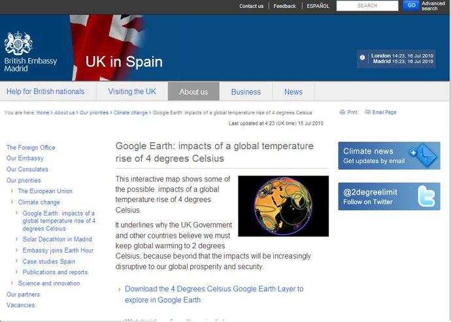Image resolution: width=451 pixels, height=322 pixels.
Task: Click the clock icon beside London time
Action: pyautogui.click(x=363, y=57)
